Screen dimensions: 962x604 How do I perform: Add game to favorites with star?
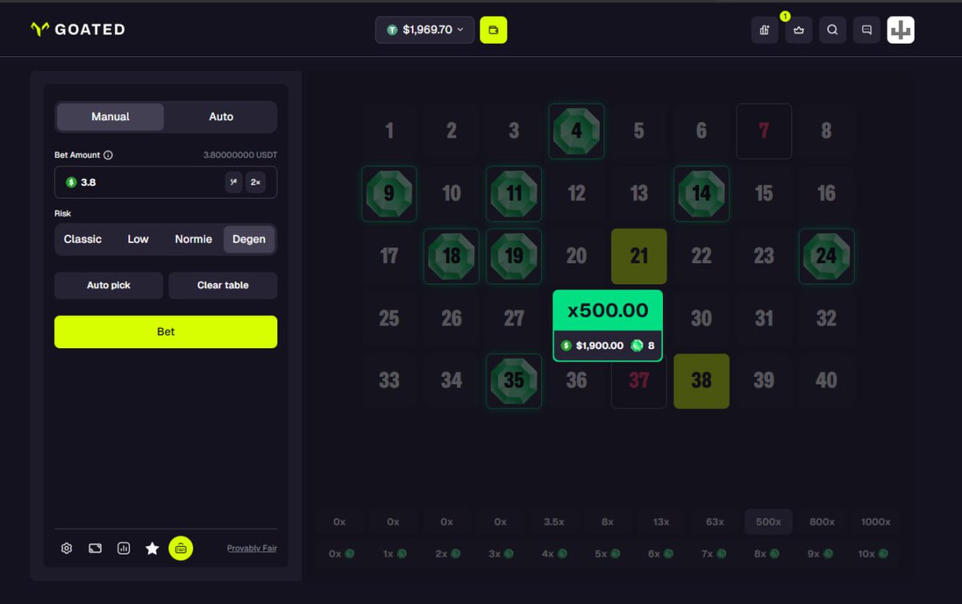(152, 549)
